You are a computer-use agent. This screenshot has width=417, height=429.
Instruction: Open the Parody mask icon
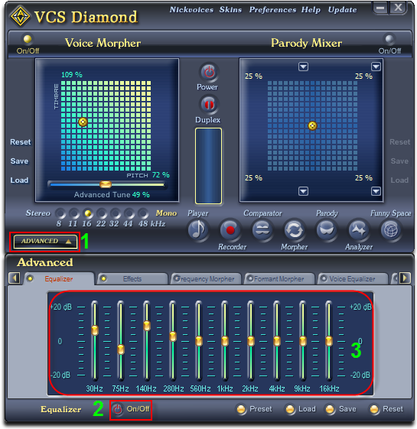click(x=327, y=230)
